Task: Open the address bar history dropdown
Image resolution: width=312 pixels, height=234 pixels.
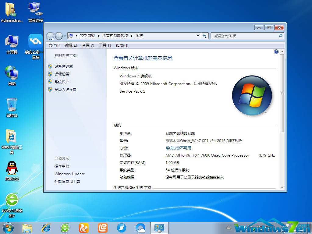Action: pos(198,36)
